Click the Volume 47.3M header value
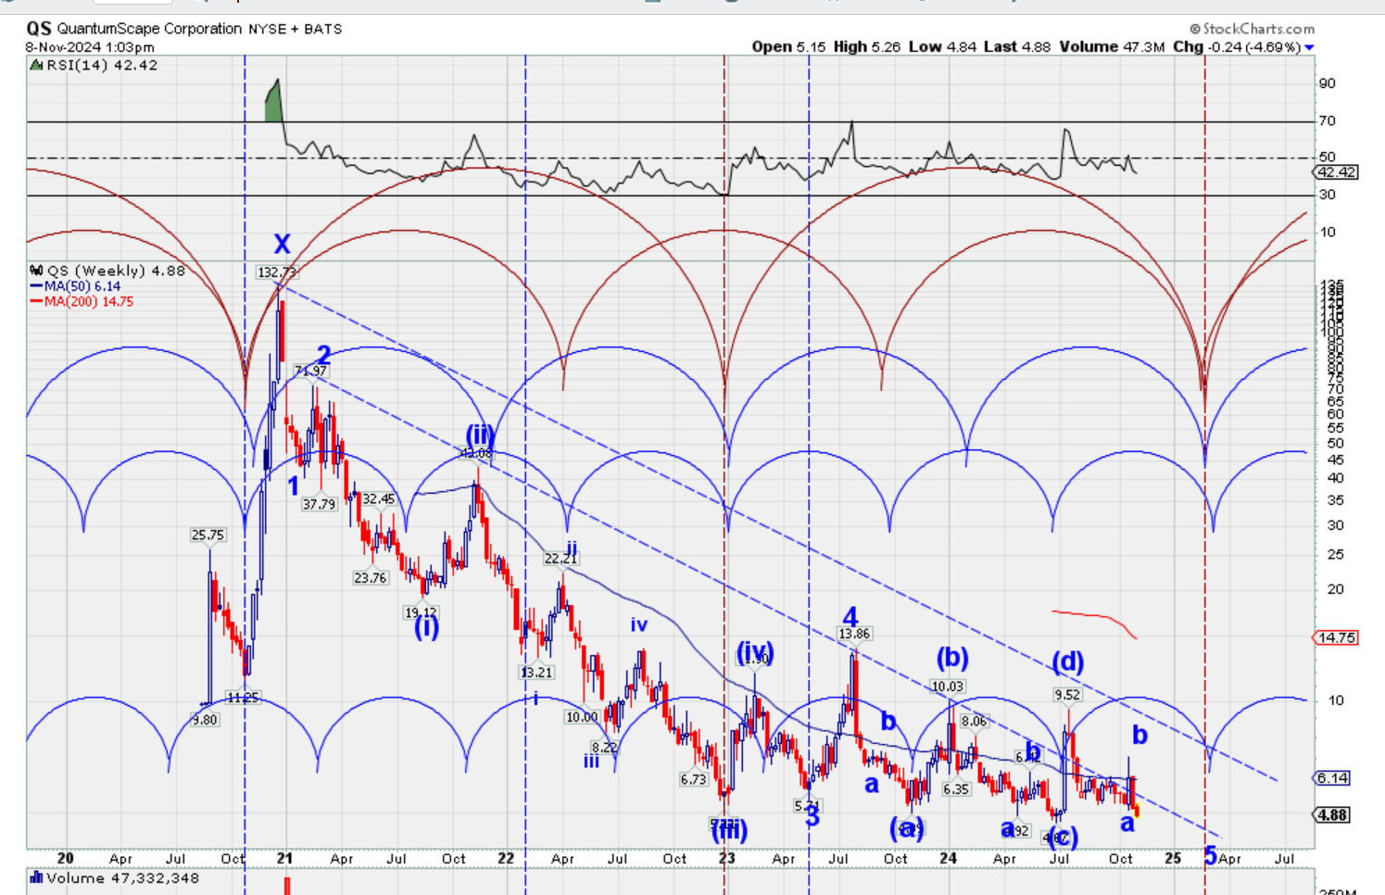This screenshot has height=895, width=1385. (1112, 46)
